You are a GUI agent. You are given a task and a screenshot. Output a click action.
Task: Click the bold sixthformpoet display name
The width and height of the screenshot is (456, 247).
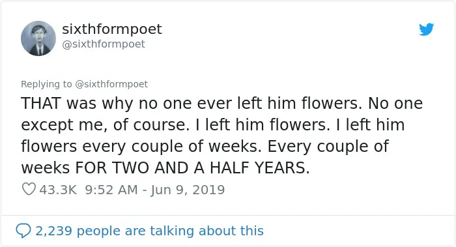[x=112, y=29]
